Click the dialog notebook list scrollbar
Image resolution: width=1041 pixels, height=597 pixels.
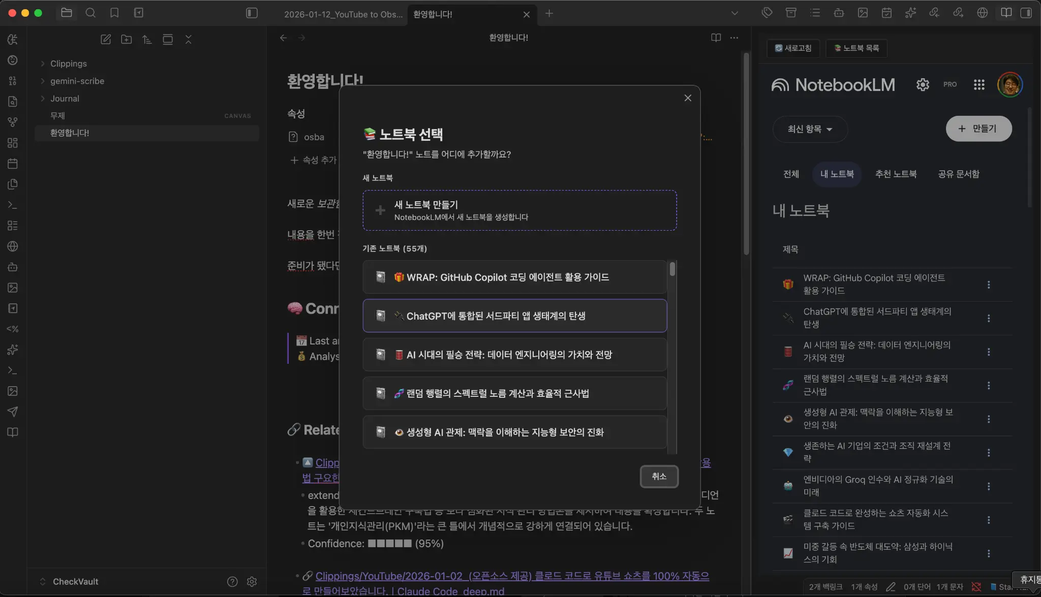point(672,269)
